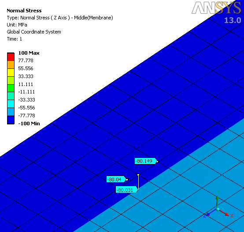Click the blue Z axis arrow
The height and width of the screenshot is (232, 244).
(211, 213)
